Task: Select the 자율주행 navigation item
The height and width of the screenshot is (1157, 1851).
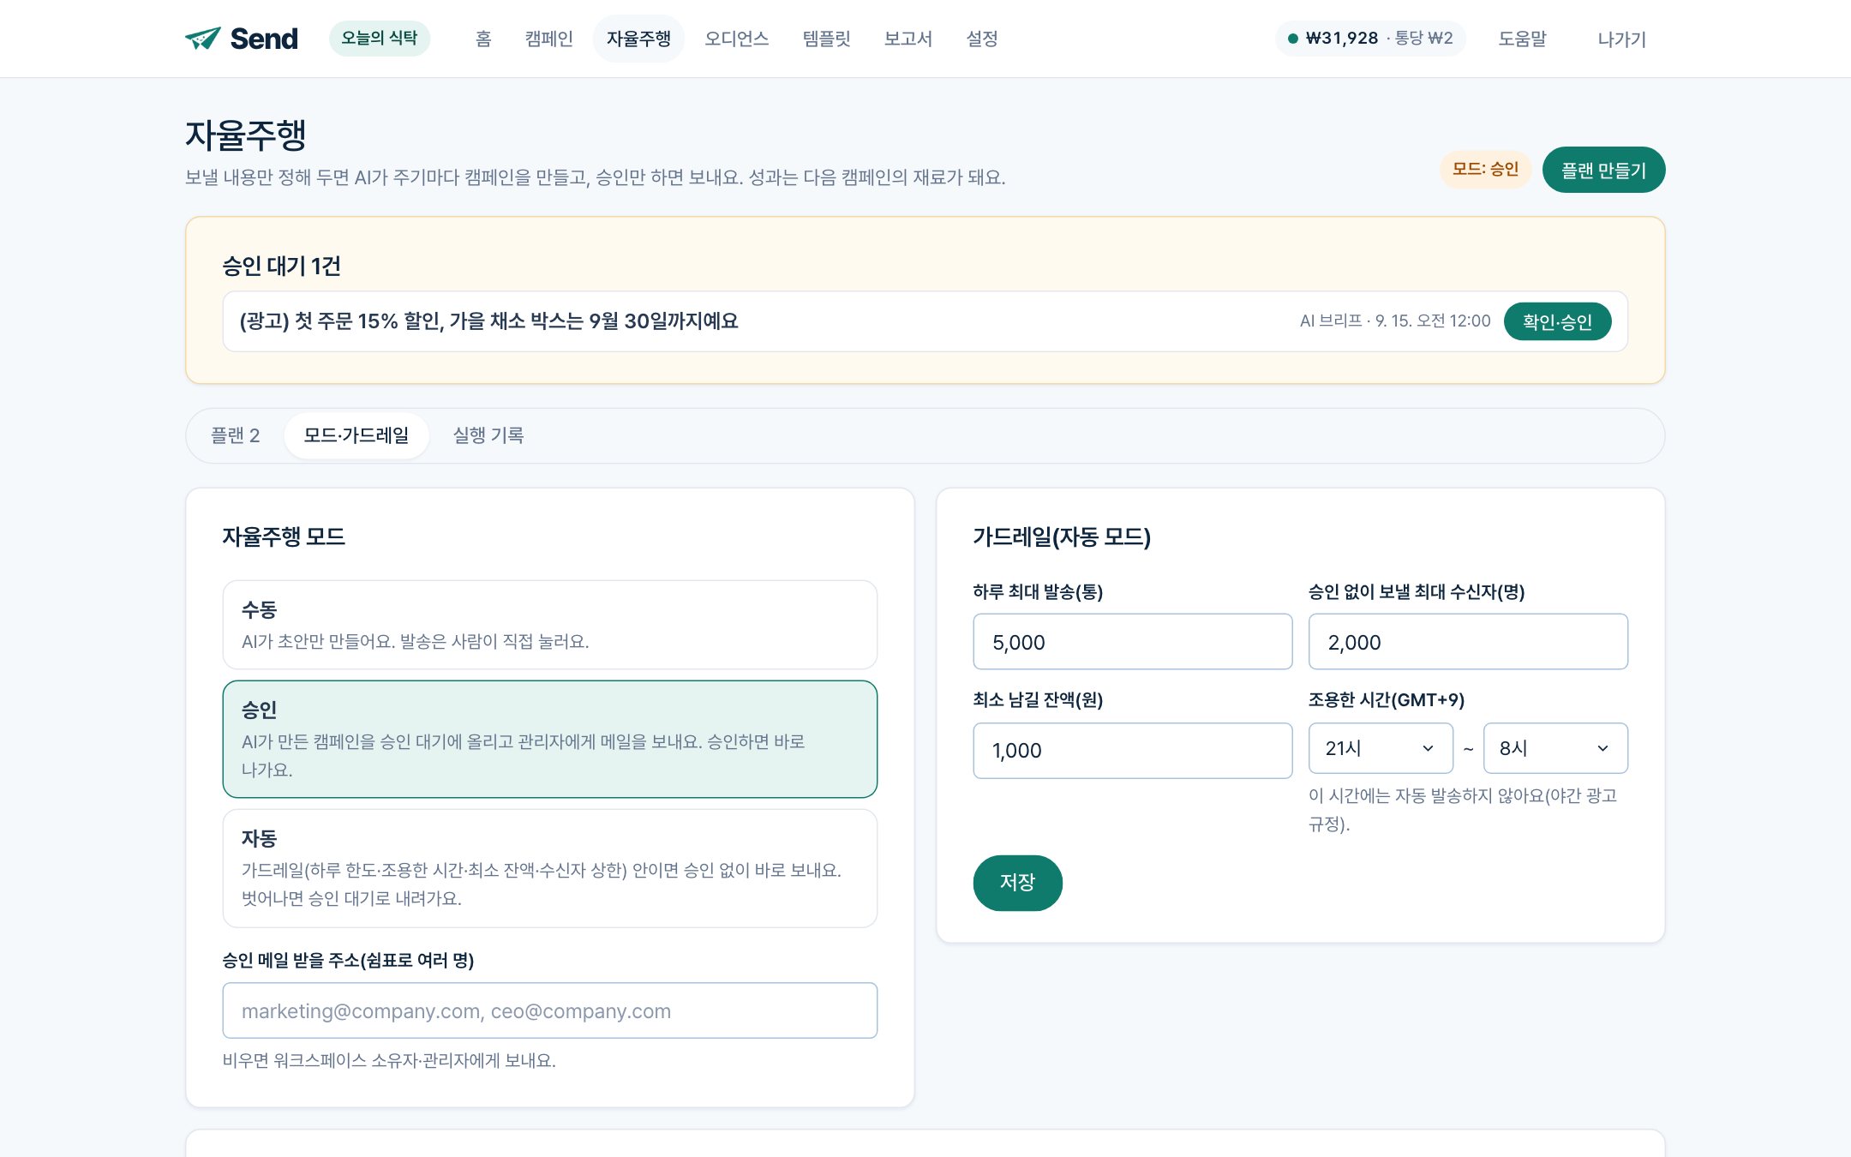Action: tap(638, 39)
